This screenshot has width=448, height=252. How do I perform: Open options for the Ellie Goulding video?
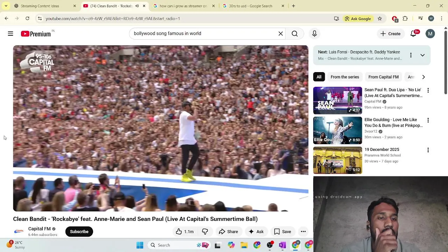click(x=428, y=120)
